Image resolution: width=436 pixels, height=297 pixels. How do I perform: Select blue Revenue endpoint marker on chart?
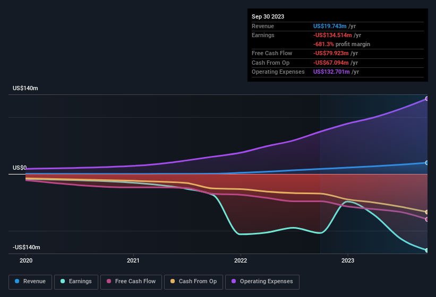(427, 163)
